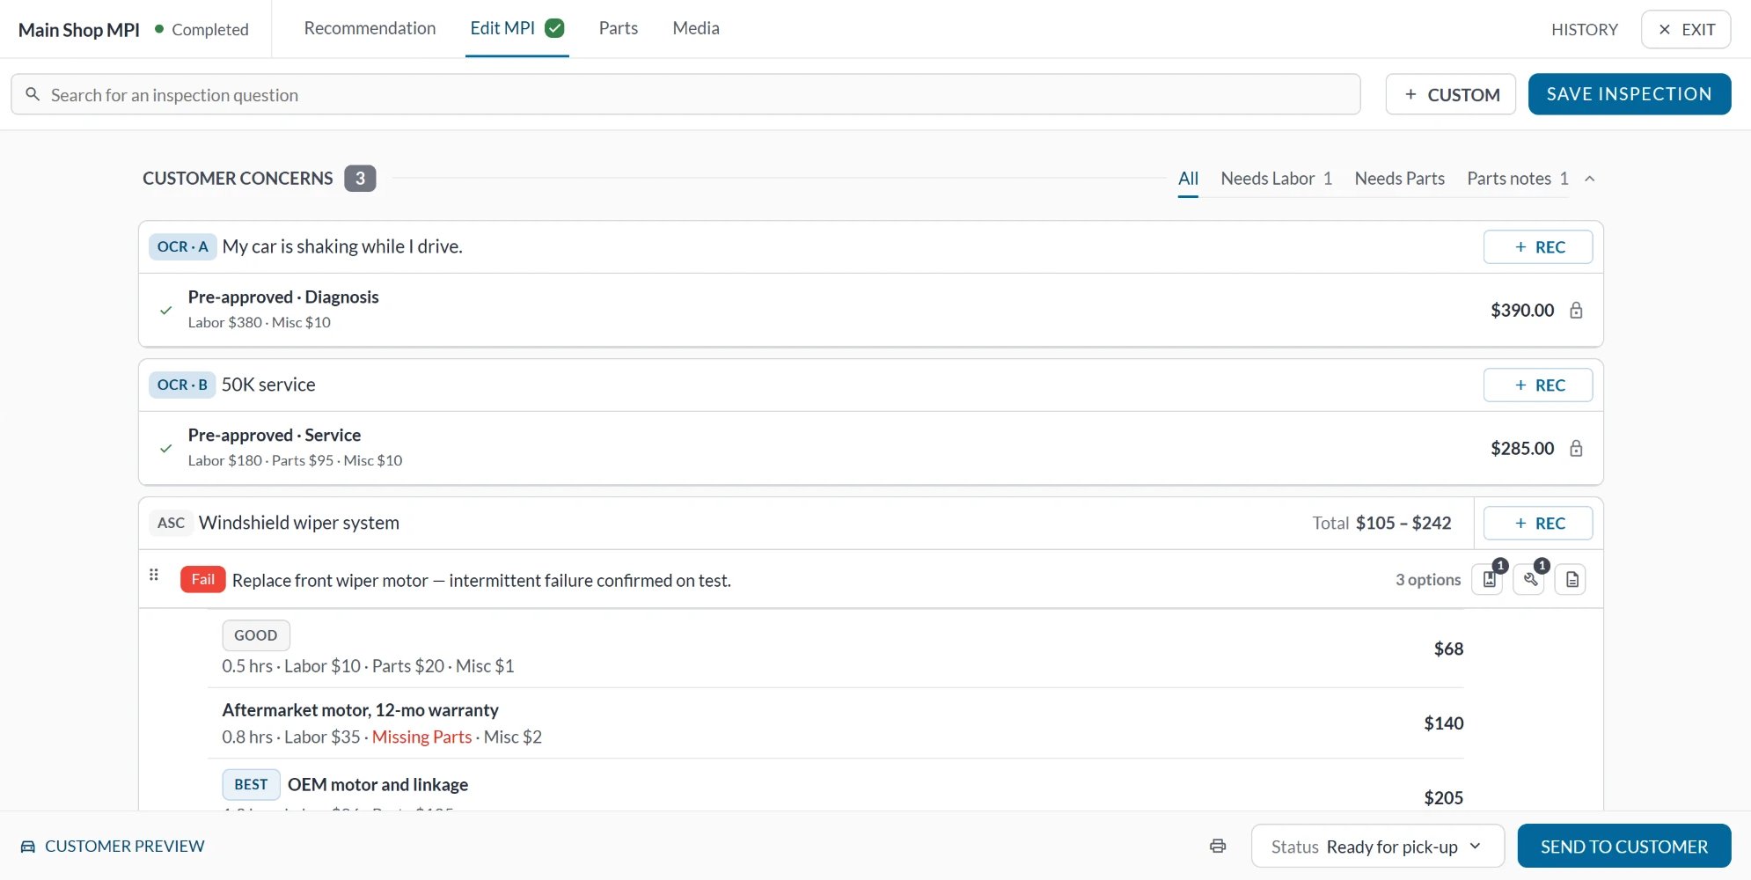Select the GOOD option for wiper motor
The height and width of the screenshot is (880, 1751).
836,649
